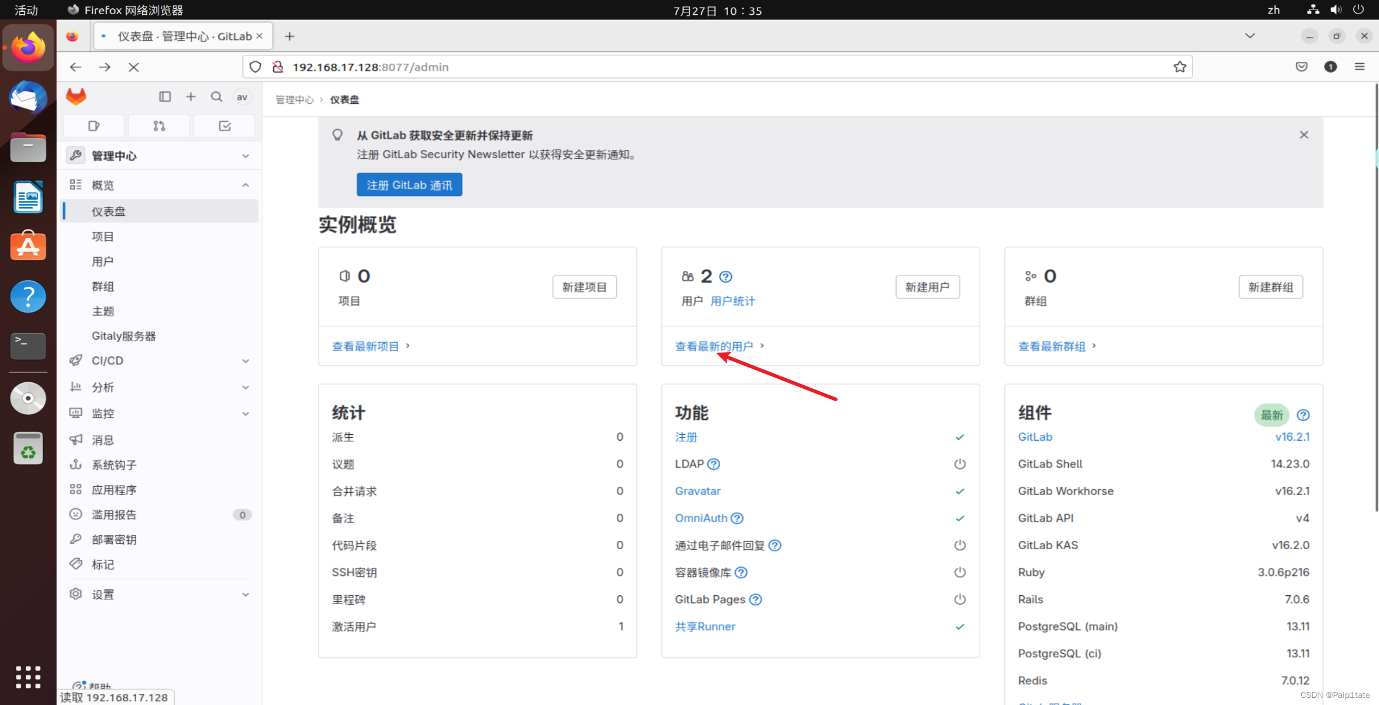Screen dimensions: 1379x705
Task: Select 用户 in the sidebar
Action: pyautogui.click(x=159, y=261)
